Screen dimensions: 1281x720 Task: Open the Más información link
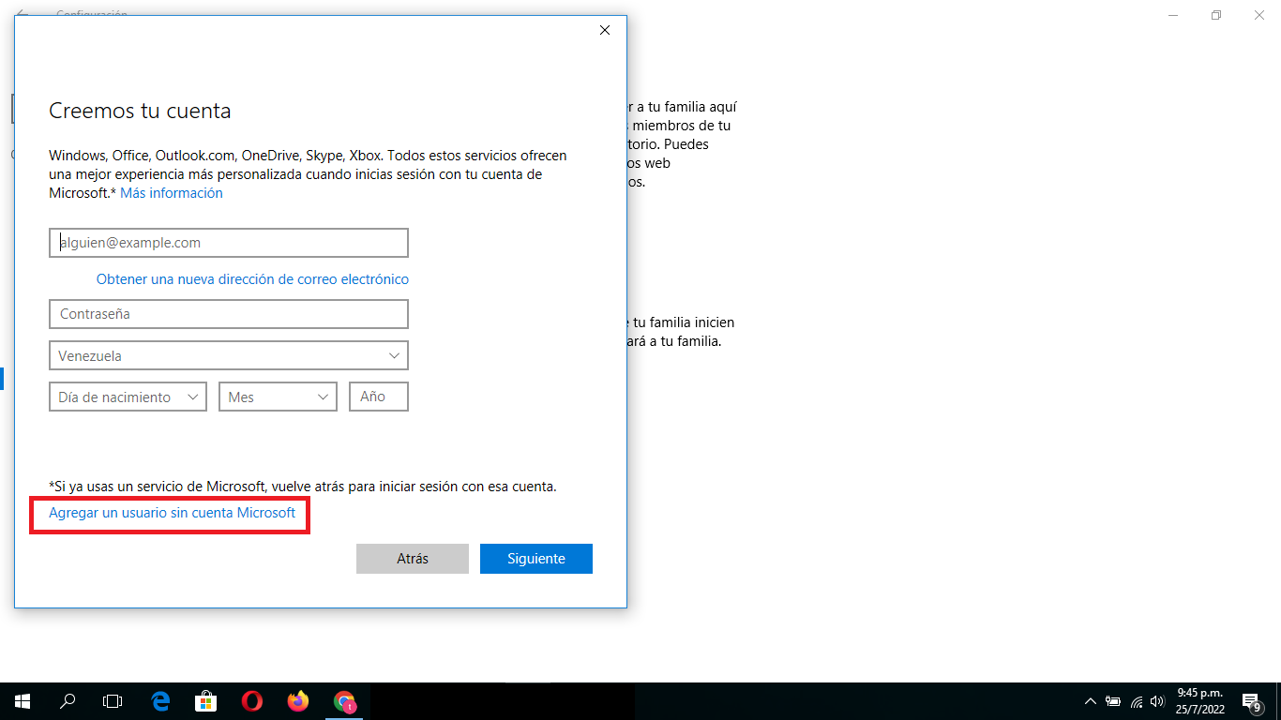coord(172,193)
